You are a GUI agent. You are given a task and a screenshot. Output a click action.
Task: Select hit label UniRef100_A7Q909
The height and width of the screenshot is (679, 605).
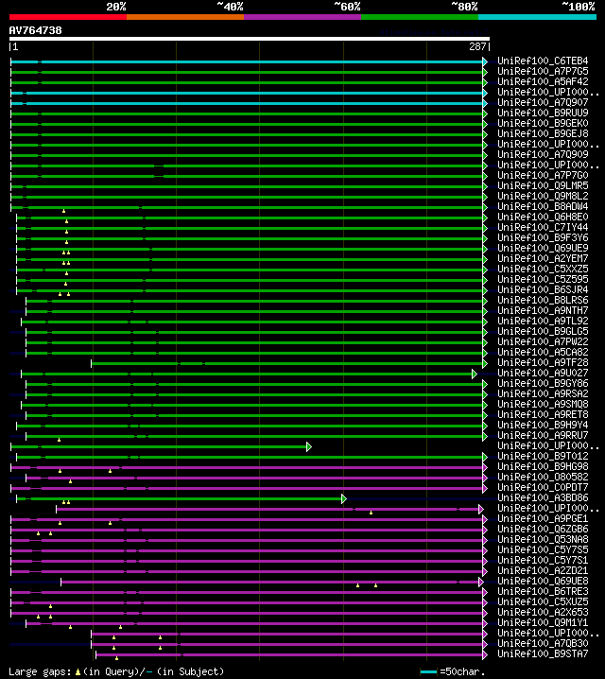543,154
